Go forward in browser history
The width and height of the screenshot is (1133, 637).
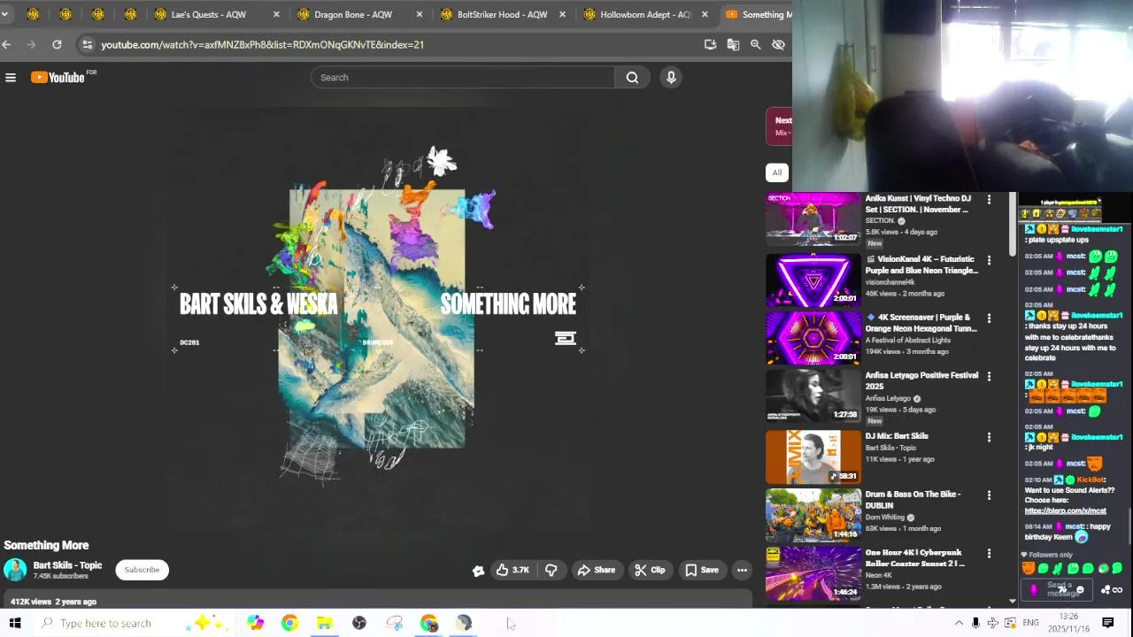32,44
